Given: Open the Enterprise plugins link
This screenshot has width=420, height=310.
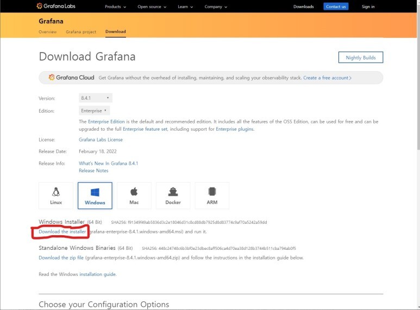Looking at the screenshot, I should [235, 129].
